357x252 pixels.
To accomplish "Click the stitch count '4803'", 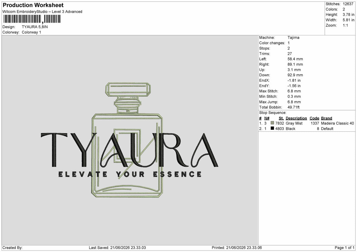I will coord(280,128).
